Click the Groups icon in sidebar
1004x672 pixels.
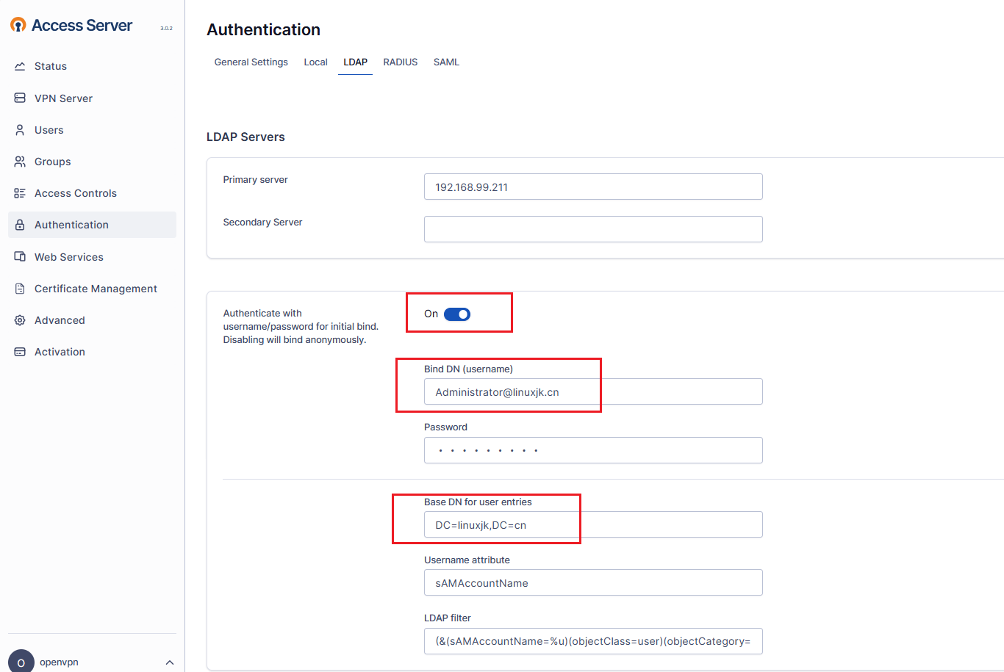point(20,162)
